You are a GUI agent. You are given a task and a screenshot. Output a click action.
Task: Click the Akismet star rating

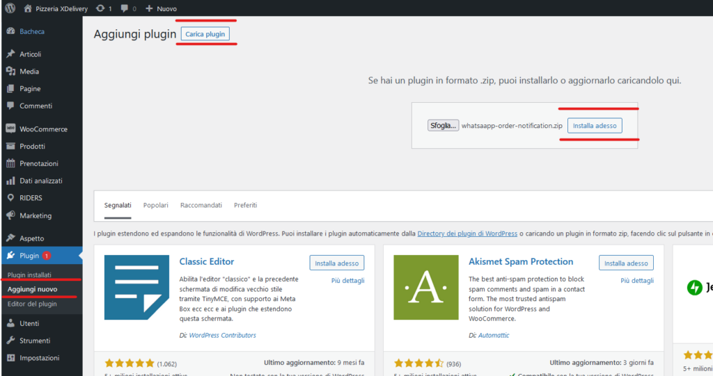[x=418, y=363]
